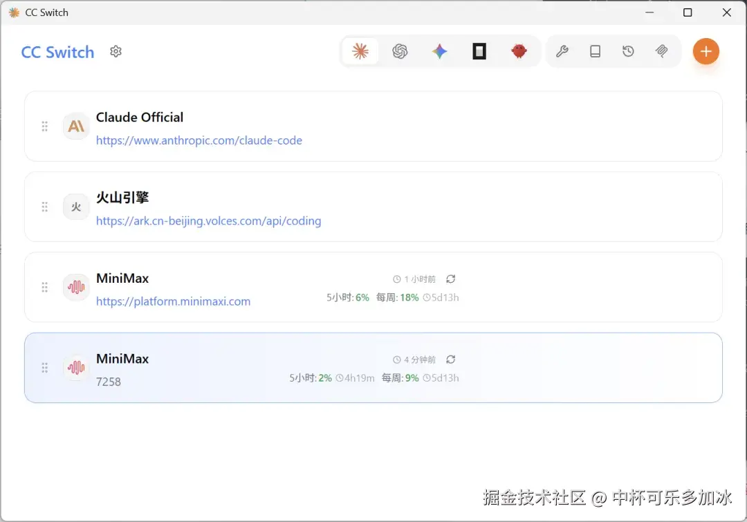
Task: Select the Claude provider tab in the switcher
Action: click(x=360, y=51)
